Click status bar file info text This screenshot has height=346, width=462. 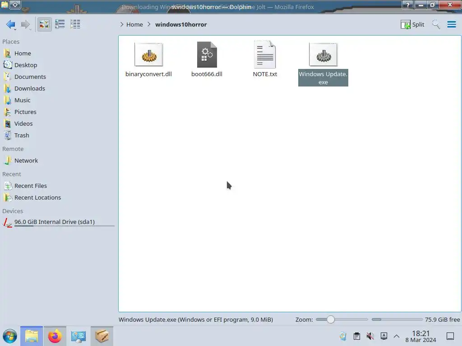pyautogui.click(x=196, y=319)
